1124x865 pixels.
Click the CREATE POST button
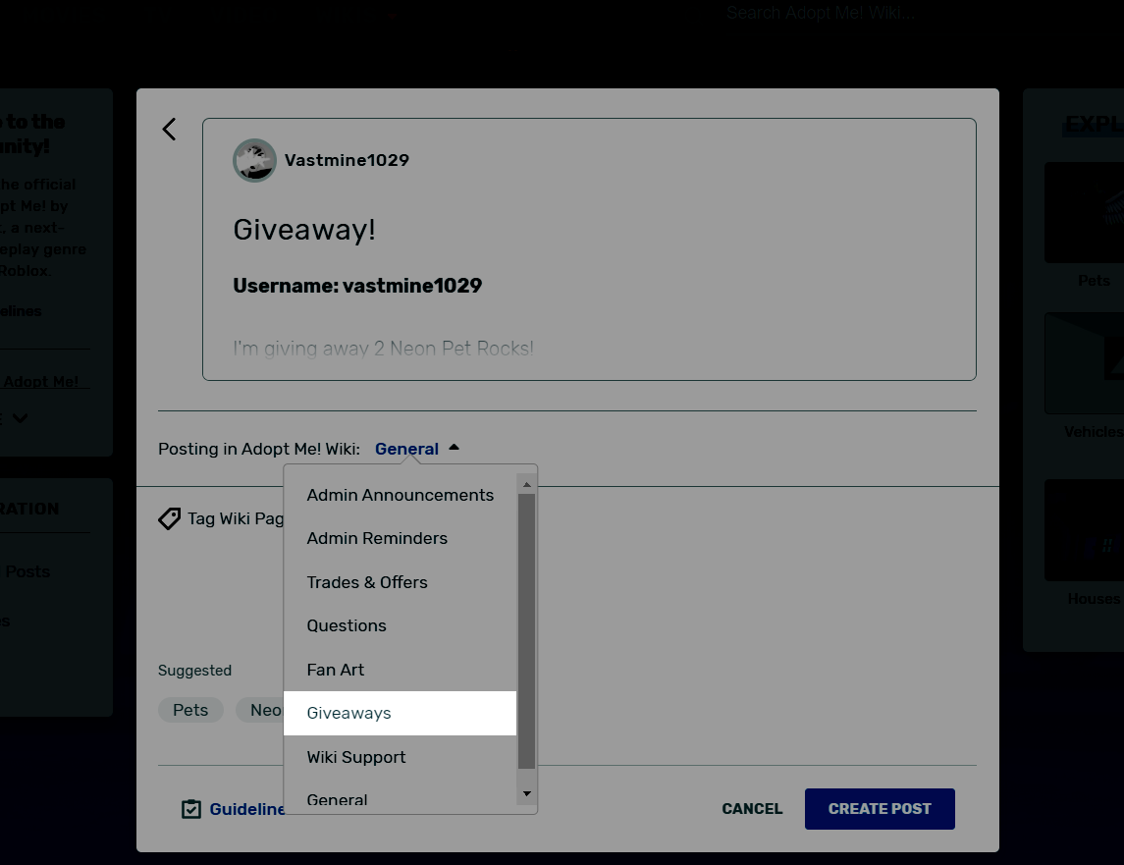(880, 809)
